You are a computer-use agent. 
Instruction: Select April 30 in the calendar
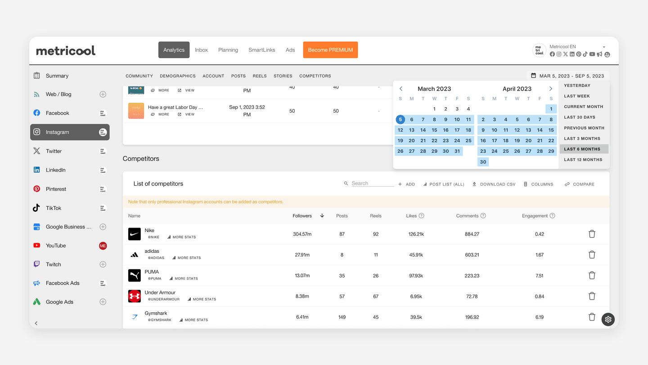tap(483, 162)
